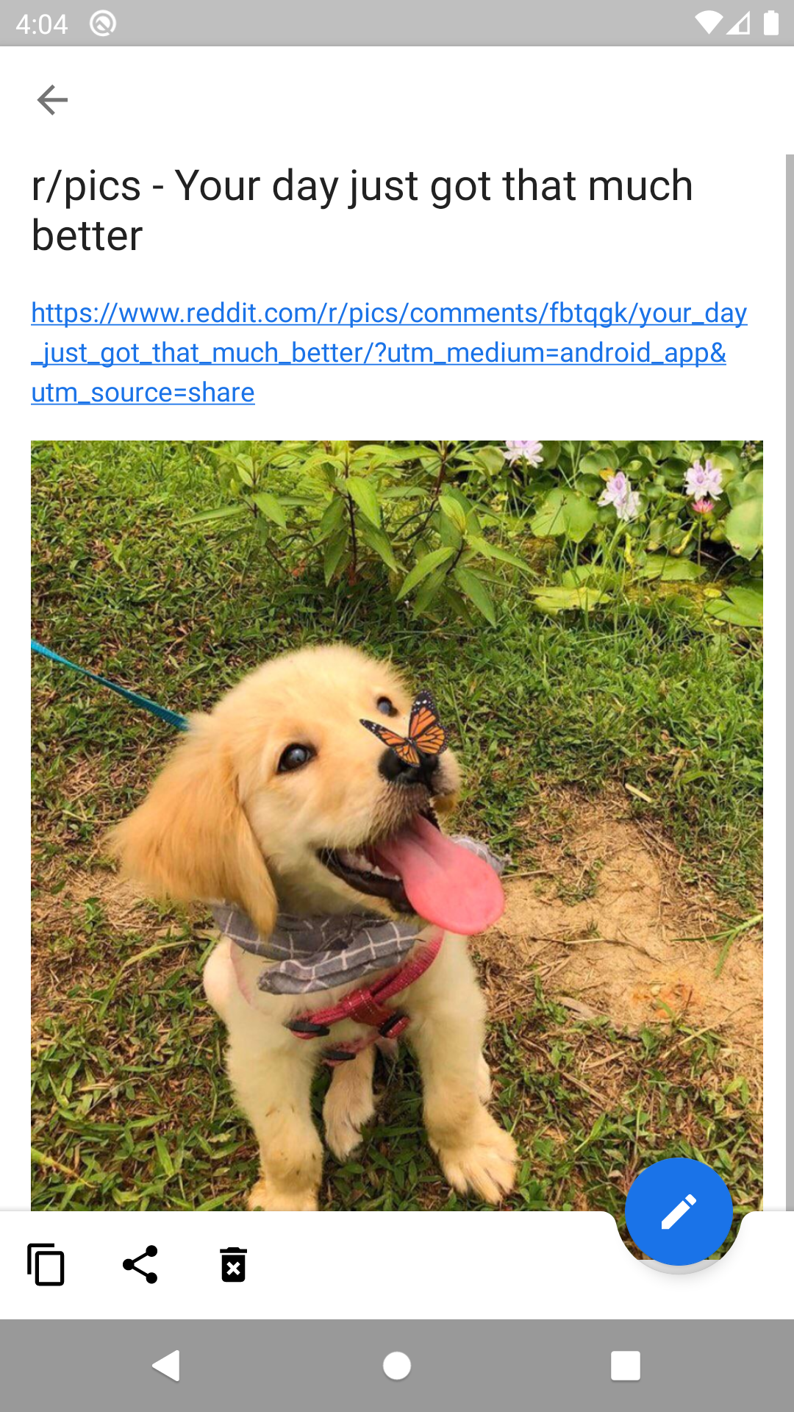The image size is (794, 1412).
Task: Delete the note with trash icon
Action: [234, 1265]
